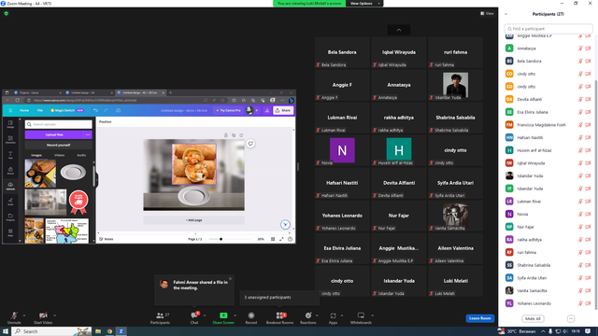598x336 pixels.
Task: Click Husein arif al-hizaz's H video tile
Action: pyautogui.click(x=399, y=150)
